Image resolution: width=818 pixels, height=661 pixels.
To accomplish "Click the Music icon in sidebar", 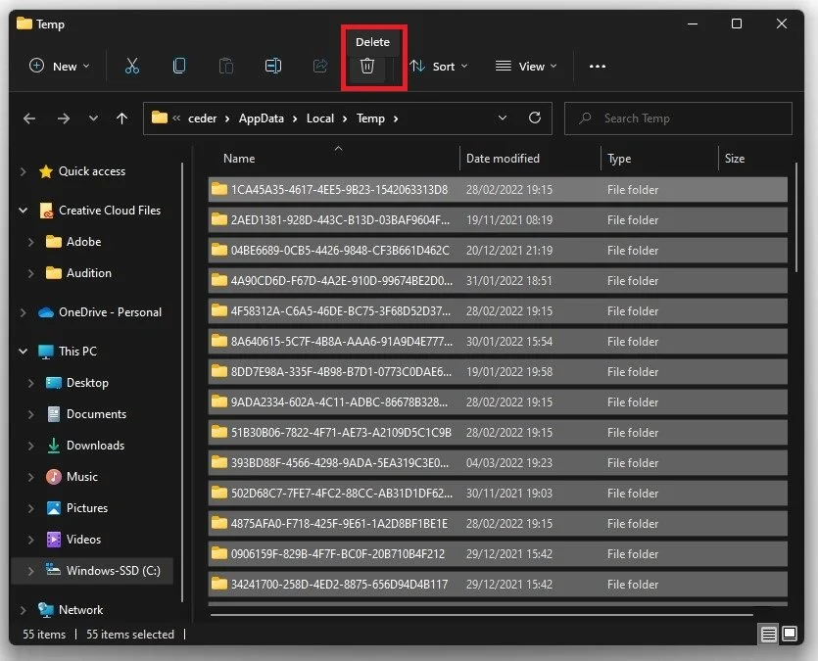I will click(54, 477).
